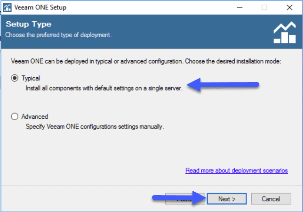Open Read more about deployment scenarios link

point(237,171)
